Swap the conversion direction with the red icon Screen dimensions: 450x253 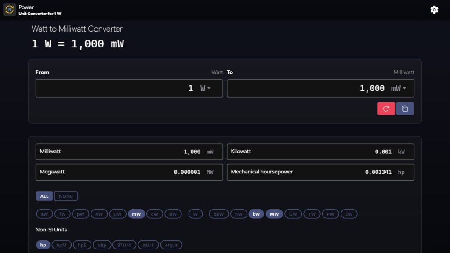click(386, 108)
